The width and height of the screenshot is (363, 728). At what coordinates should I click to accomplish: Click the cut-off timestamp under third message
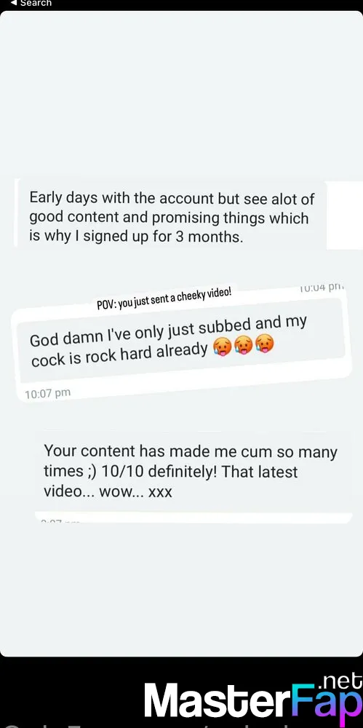[60, 522]
